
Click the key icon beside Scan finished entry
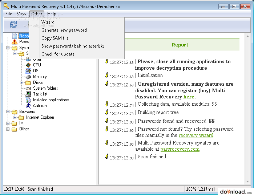click(x=106, y=156)
